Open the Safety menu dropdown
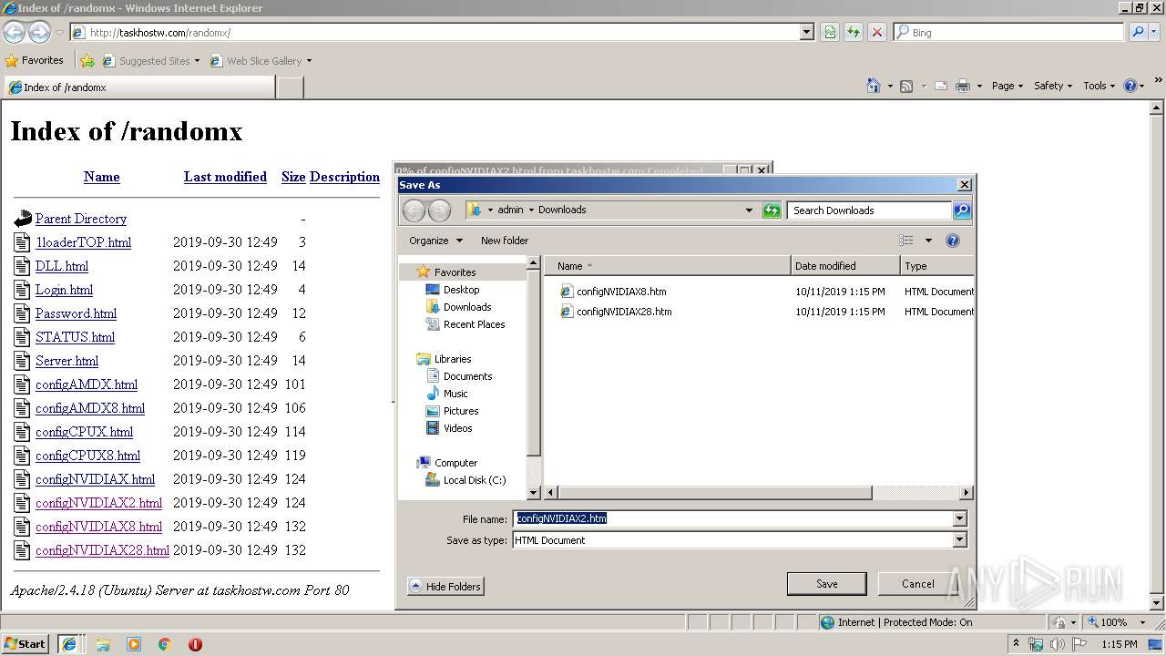 pyautogui.click(x=1053, y=86)
